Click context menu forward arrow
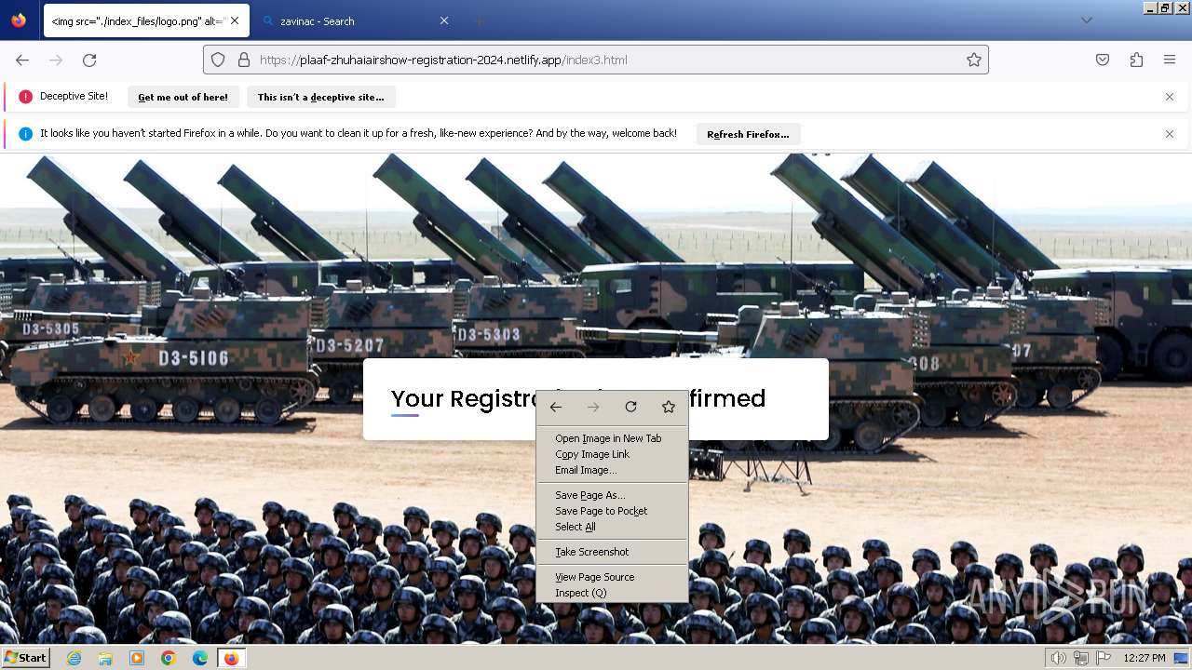This screenshot has width=1192, height=670. pyautogui.click(x=593, y=407)
